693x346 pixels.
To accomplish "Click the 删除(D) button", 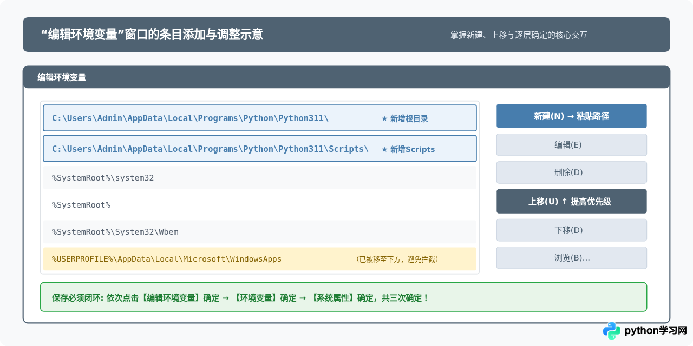I will tap(571, 172).
